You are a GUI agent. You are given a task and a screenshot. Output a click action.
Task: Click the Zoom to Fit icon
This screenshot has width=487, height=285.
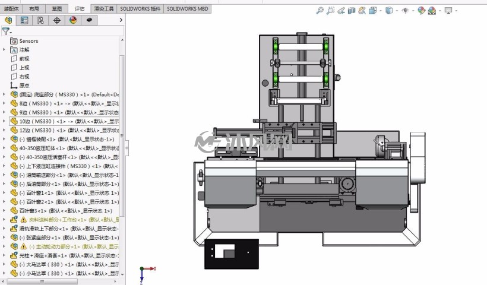(x=320, y=11)
